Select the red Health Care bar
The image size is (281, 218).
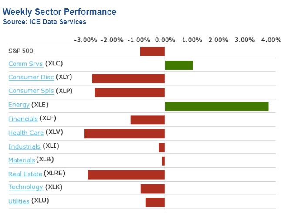coord(124,133)
